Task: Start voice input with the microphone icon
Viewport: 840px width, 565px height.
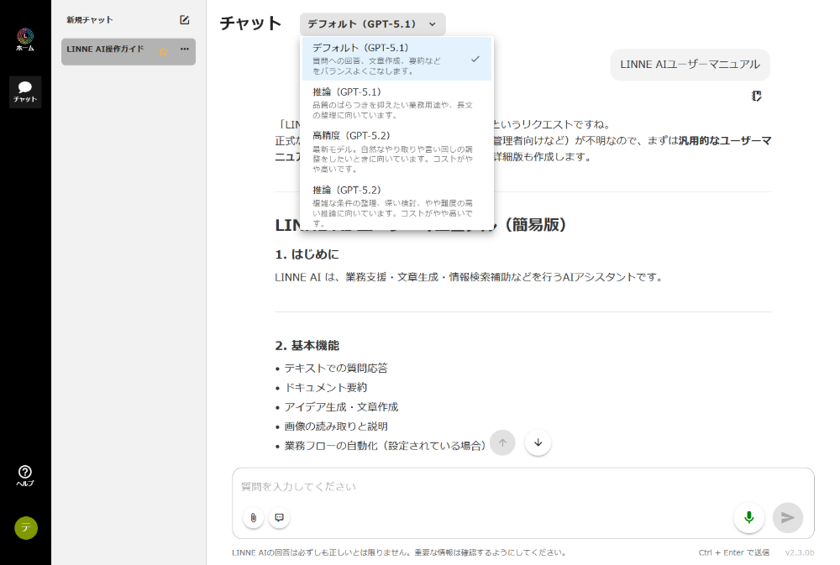Action: coord(749,517)
